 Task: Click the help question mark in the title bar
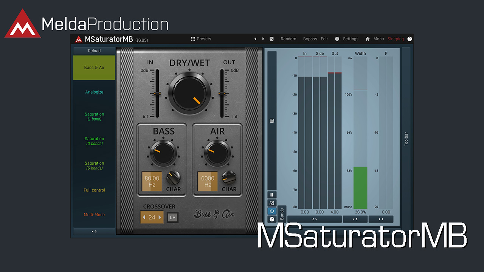click(x=410, y=39)
